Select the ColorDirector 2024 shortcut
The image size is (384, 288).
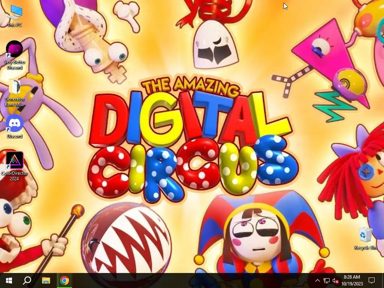[15, 166]
